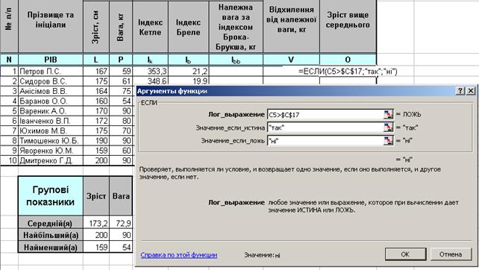Click the formula cell with =ЕСЛИ(C5>$C$17

(348, 71)
